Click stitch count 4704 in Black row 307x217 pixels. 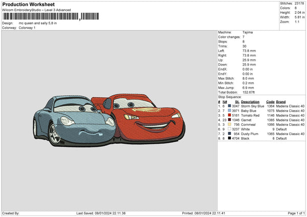click(236, 139)
